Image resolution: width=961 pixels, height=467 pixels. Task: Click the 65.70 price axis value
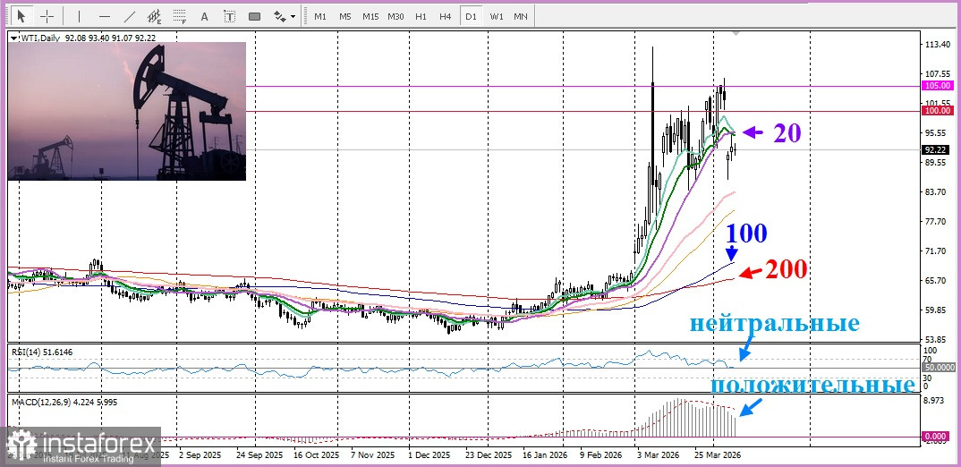pos(938,281)
